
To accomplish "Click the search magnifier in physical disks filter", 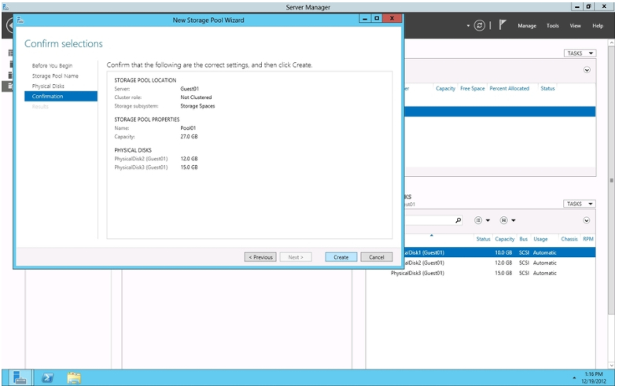I will pos(458,220).
